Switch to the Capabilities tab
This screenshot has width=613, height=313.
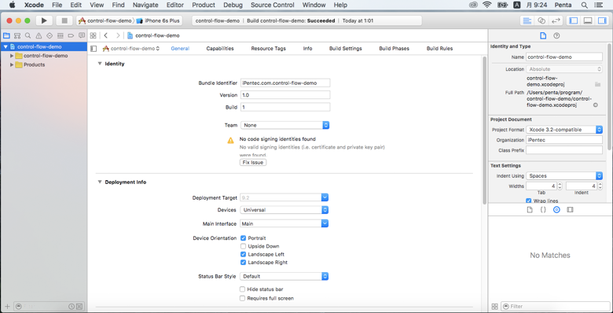220,49
